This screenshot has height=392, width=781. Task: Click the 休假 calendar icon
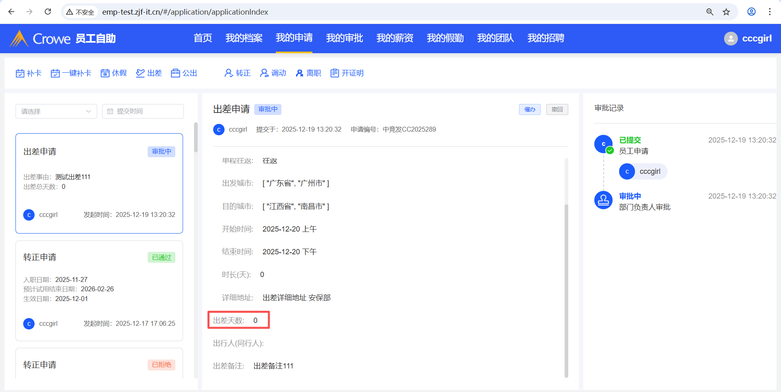pyautogui.click(x=105, y=73)
